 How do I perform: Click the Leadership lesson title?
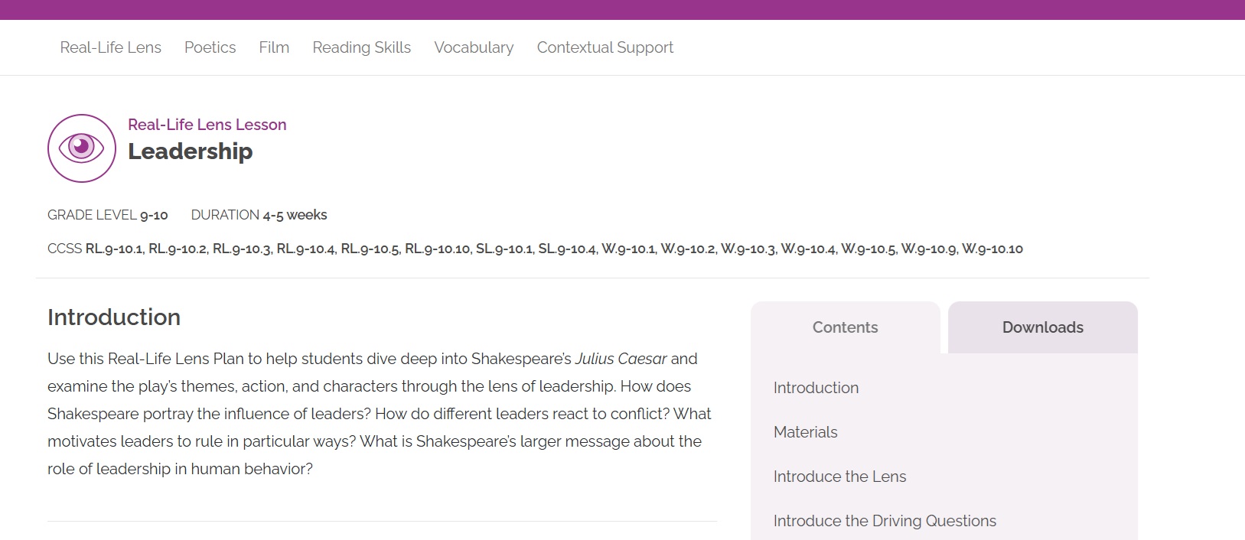tap(190, 151)
